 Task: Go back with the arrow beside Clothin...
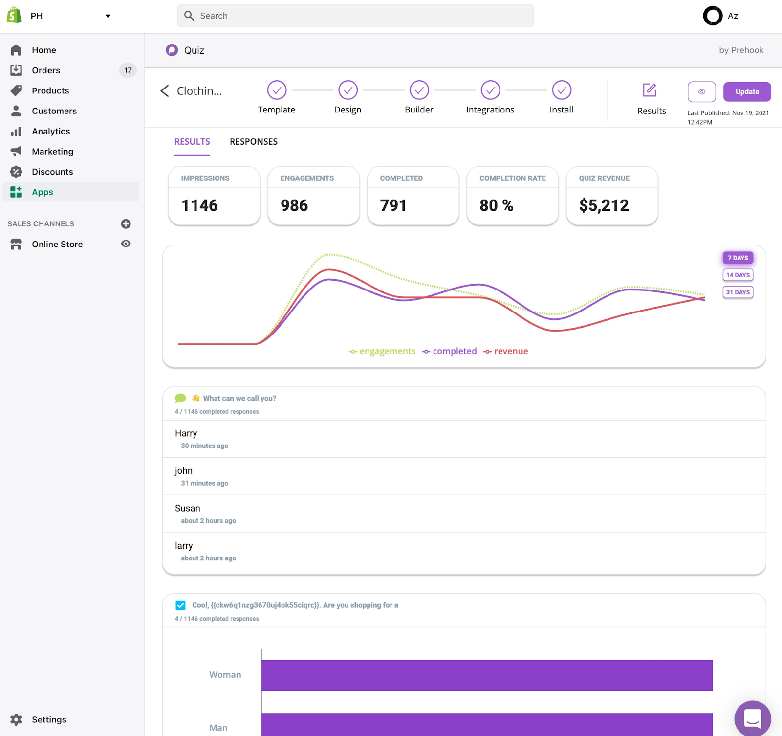[165, 91]
